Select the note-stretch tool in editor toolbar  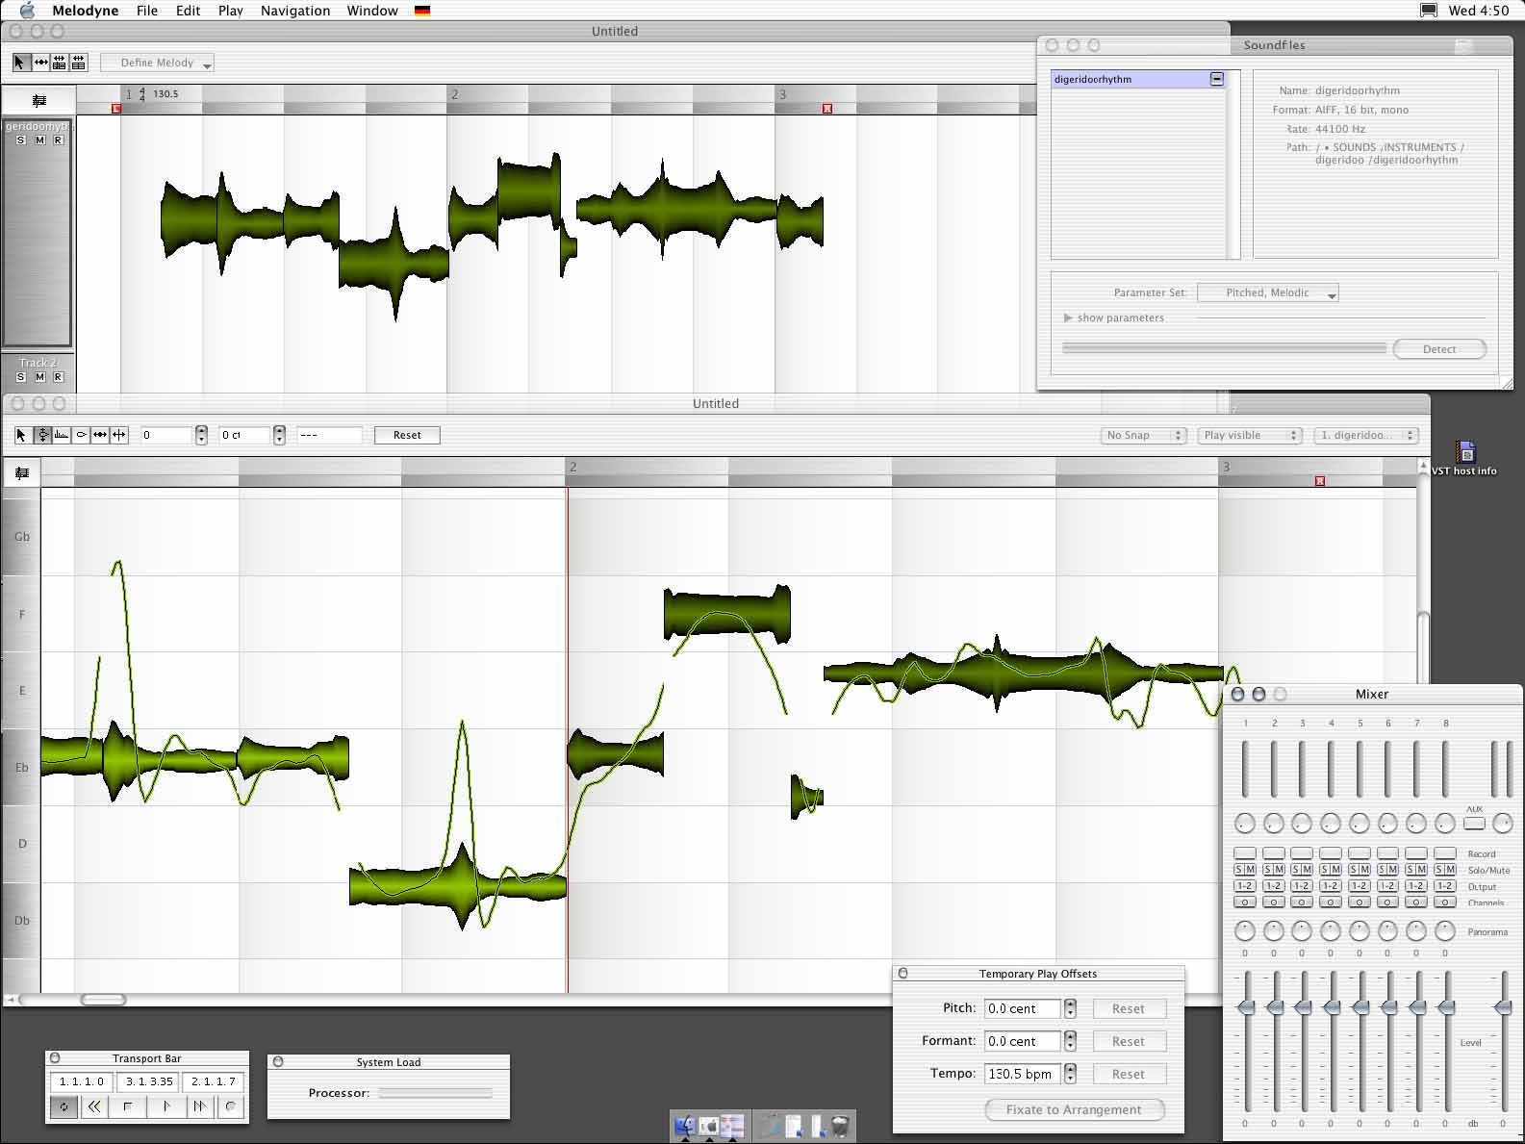[x=100, y=435]
